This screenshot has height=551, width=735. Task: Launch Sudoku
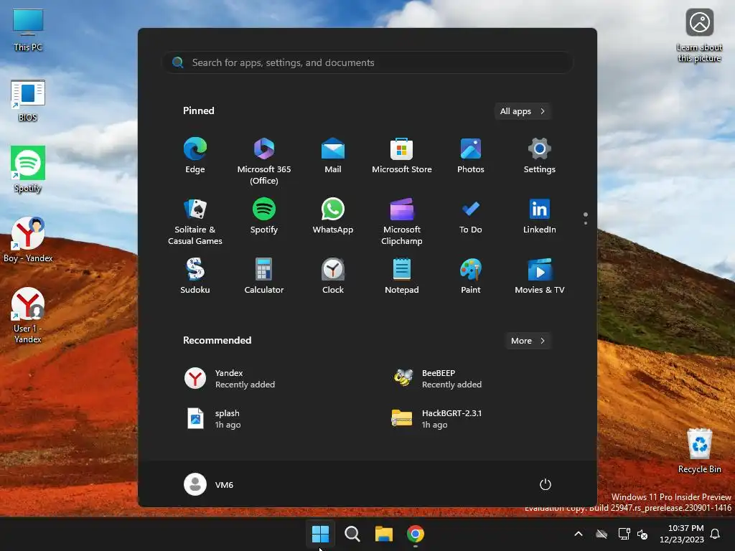tap(195, 276)
